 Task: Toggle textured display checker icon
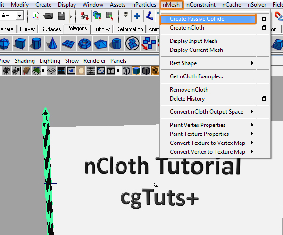tap(155, 71)
